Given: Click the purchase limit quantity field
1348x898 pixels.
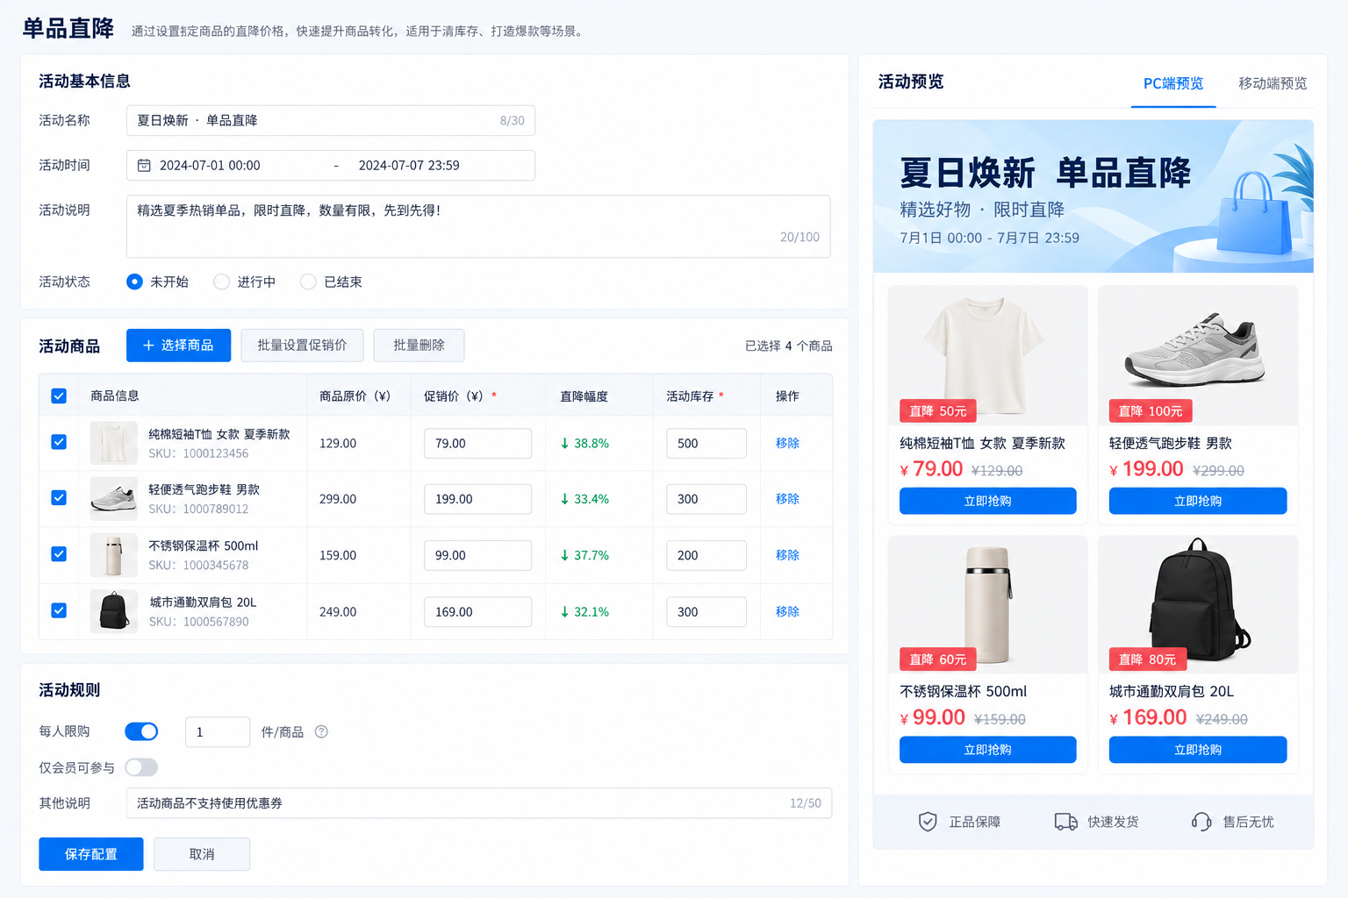Looking at the screenshot, I should [x=218, y=731].
